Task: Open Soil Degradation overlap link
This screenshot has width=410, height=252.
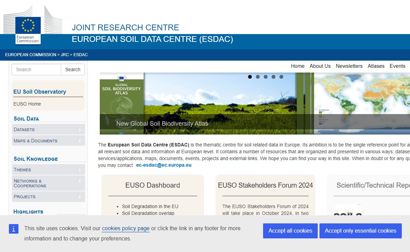Action: coord(148,213)
